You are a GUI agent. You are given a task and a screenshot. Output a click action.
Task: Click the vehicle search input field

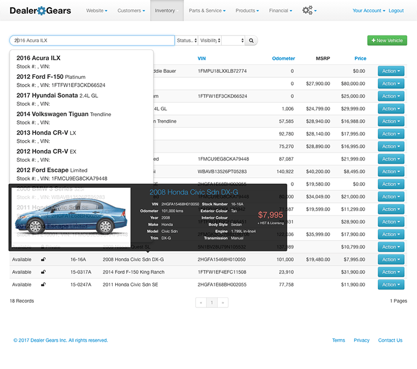pos(92,41)
